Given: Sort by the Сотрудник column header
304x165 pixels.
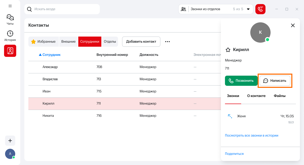Looking at the screenshot, I should [x=51, y=55].
